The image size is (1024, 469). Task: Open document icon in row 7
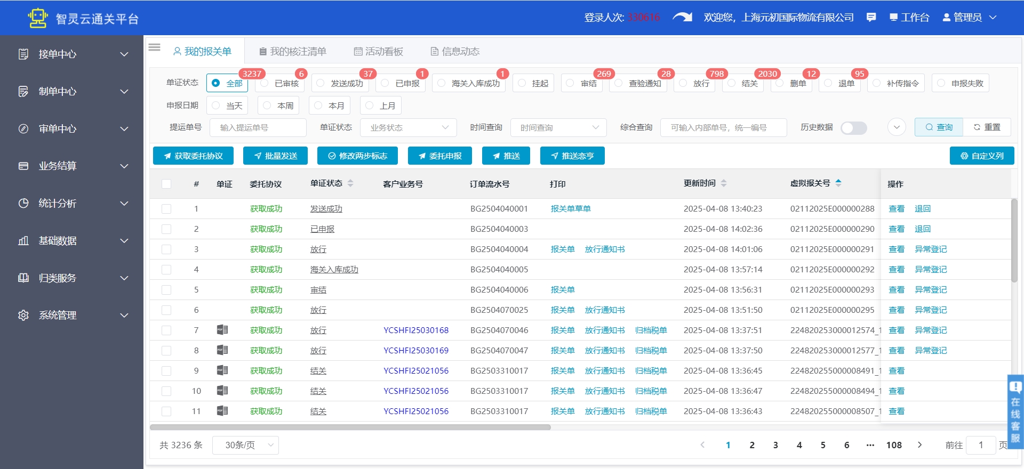(x=222, y=330)
